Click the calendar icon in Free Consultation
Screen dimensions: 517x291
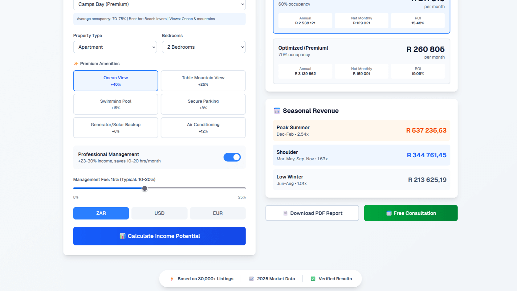(389, 213)
